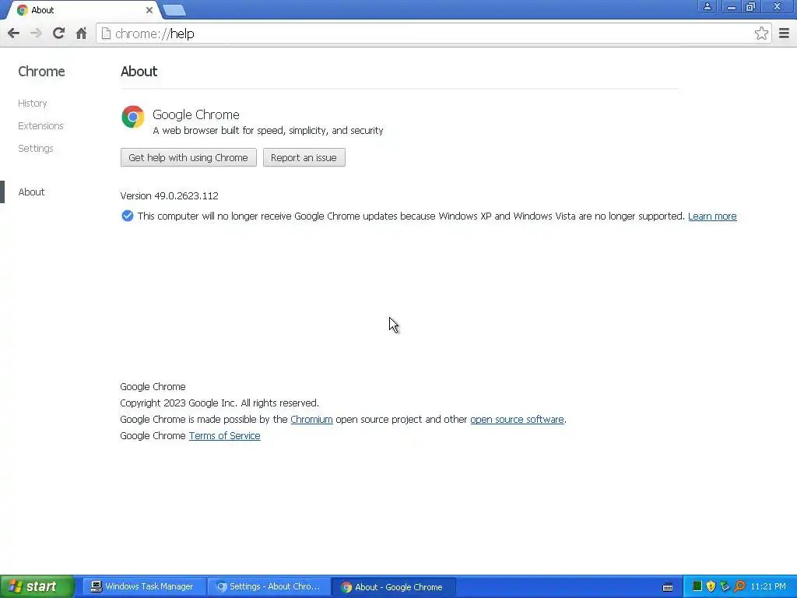
Task: Minimize the Chrome window
Action: (731, 6)
